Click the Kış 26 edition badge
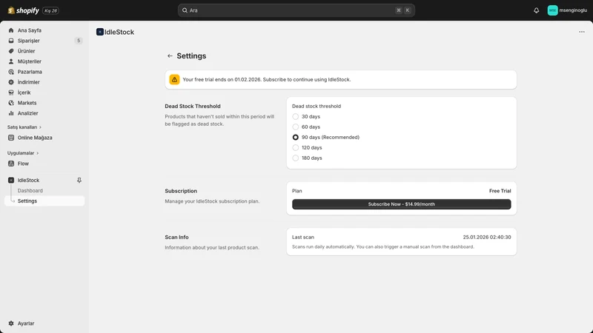593x333 pixels. coord(50,10)
